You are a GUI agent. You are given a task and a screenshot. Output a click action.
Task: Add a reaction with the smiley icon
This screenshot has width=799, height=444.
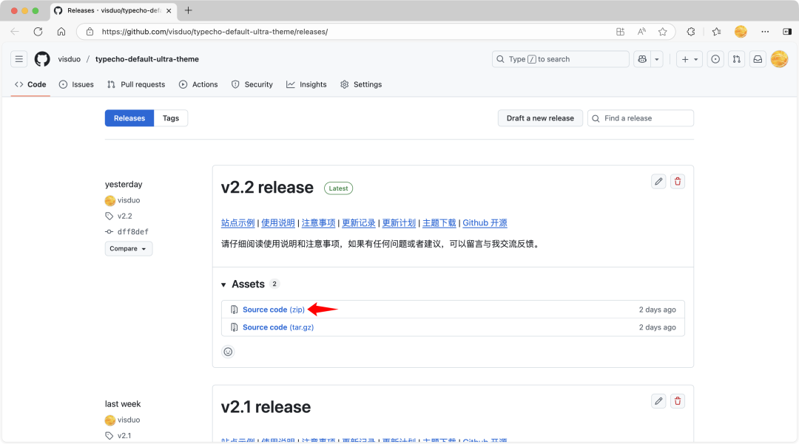pos(228,352)
